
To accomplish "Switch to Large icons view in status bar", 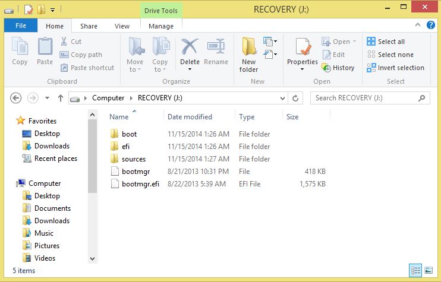I will click(x=429, y=270).
